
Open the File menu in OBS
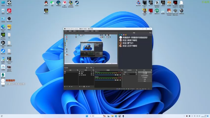coord(66,31)
